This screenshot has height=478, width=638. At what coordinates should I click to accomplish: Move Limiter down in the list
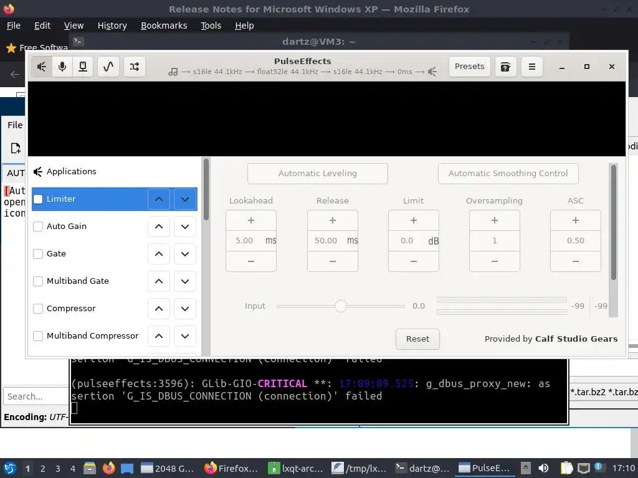tap(184, 199)
